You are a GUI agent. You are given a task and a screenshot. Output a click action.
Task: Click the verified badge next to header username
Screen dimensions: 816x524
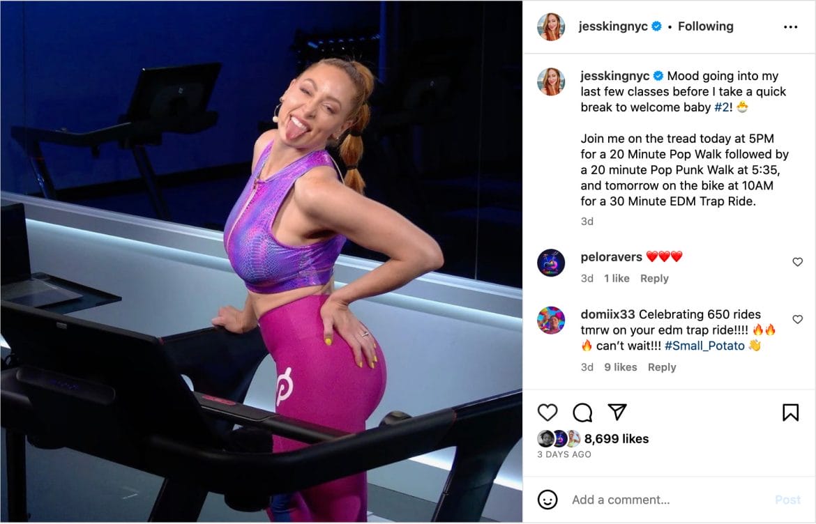[x=657, y=26]
